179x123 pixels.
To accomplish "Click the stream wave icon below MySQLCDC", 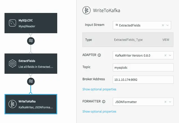I will [x=30, y=41].
